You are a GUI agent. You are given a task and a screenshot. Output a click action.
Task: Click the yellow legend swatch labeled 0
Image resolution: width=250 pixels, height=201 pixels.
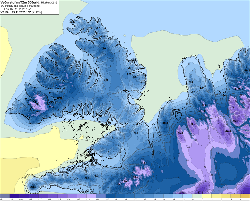coord(207,196)
